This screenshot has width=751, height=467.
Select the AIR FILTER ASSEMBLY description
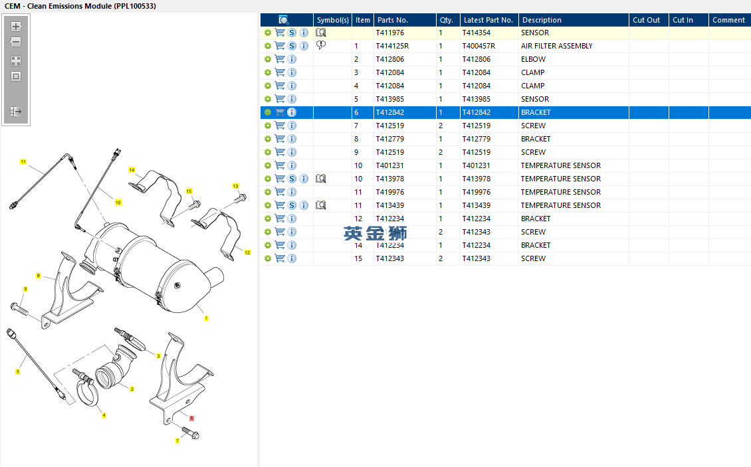[x=556, y=46]
